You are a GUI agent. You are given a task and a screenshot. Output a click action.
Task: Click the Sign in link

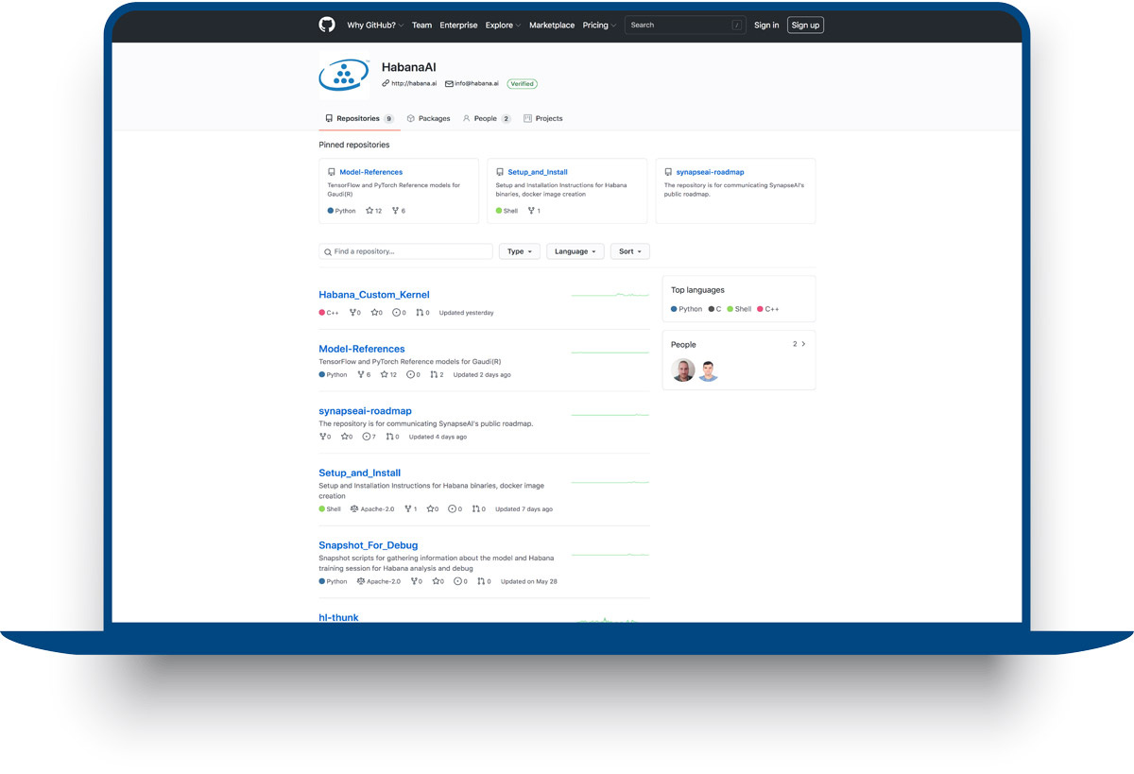[766, 26]
